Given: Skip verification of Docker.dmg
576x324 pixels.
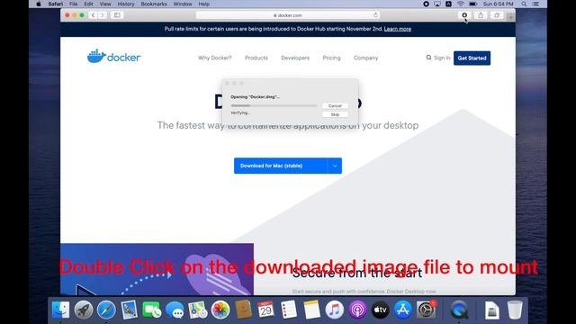Looking at the screenshot, I should (x=335, y=114).
